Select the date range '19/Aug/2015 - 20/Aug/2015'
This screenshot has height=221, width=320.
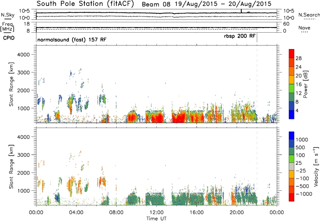point(223,4)
